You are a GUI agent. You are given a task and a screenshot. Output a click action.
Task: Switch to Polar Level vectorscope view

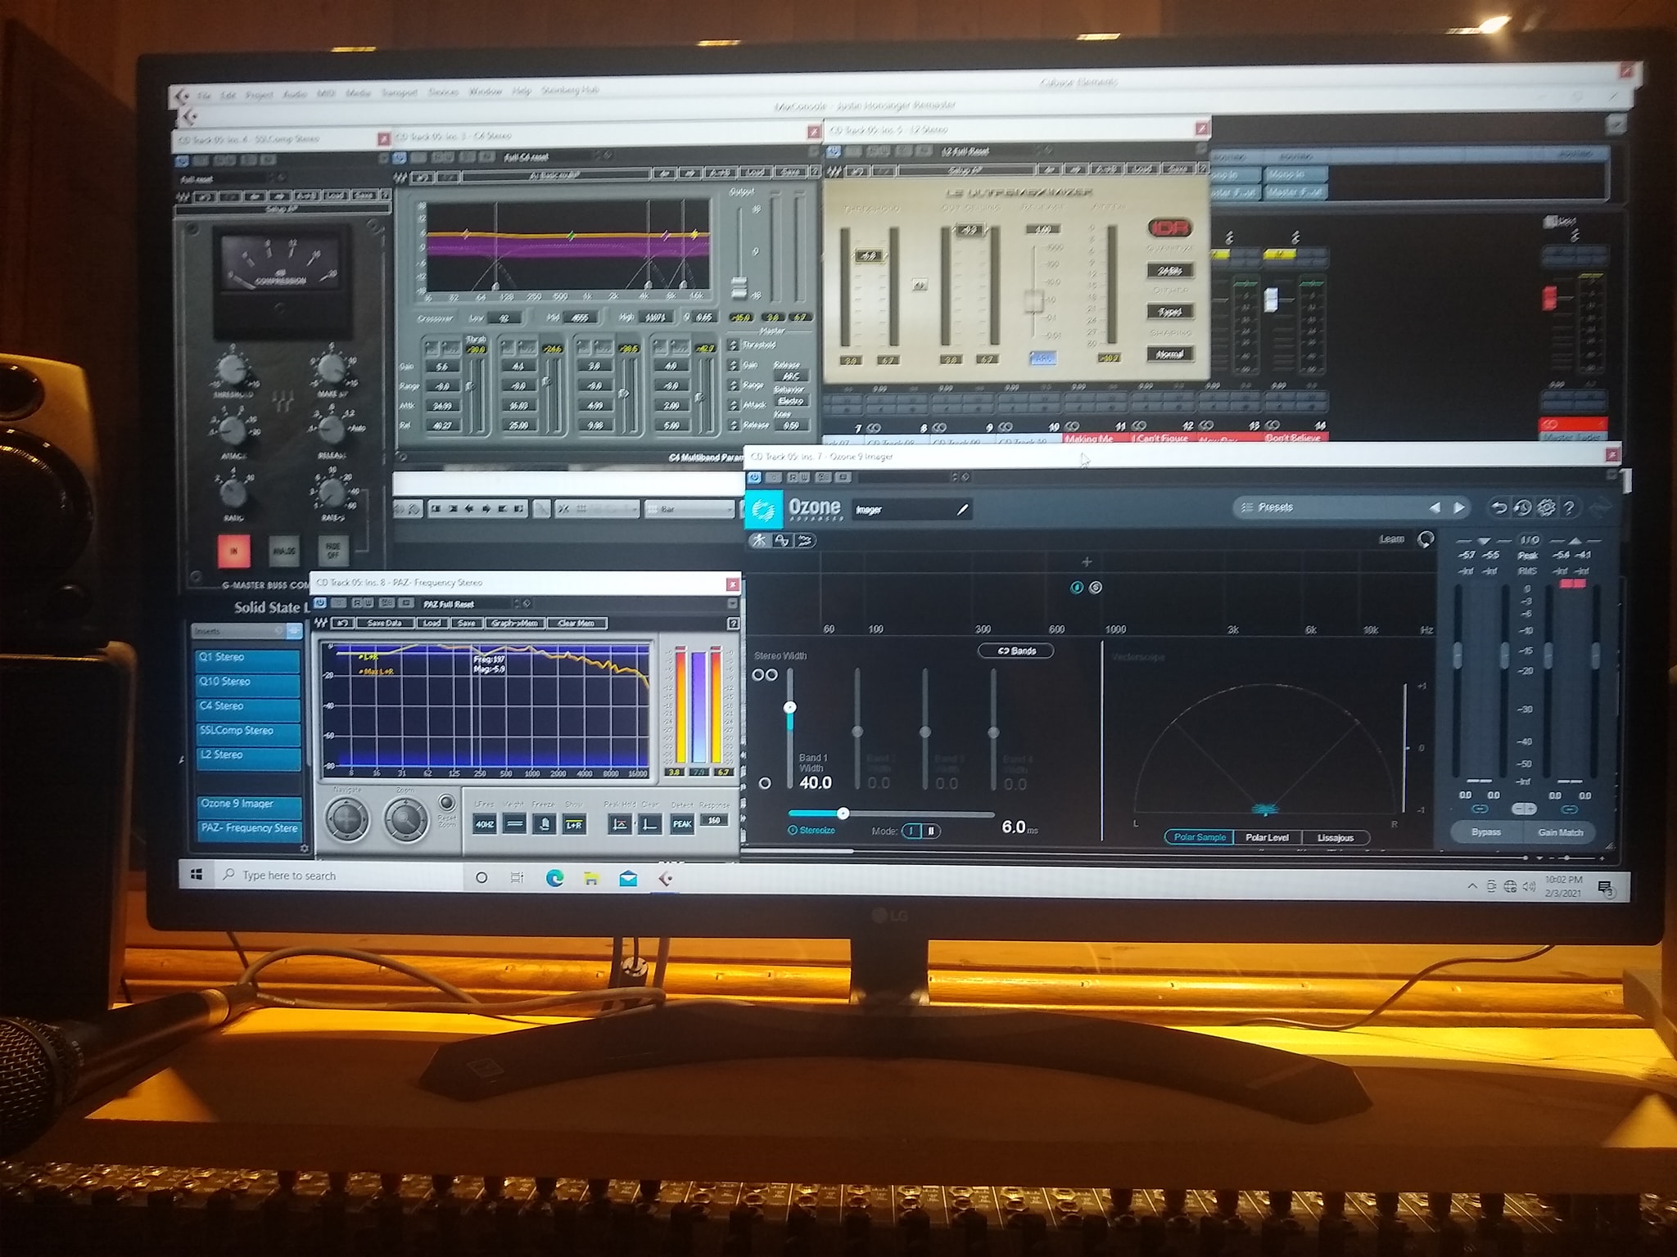click(1267, 837)
